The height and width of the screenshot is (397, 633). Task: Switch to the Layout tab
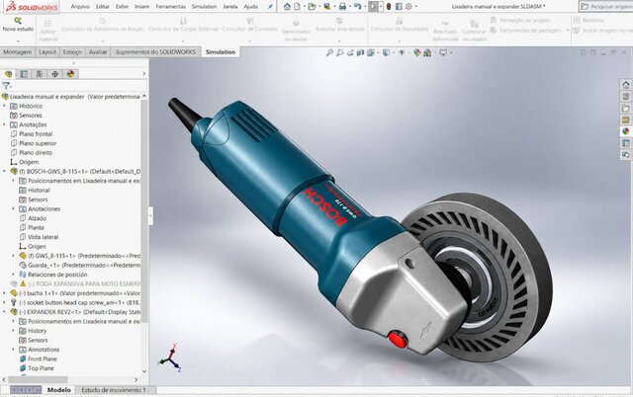[x=47, y=52]
